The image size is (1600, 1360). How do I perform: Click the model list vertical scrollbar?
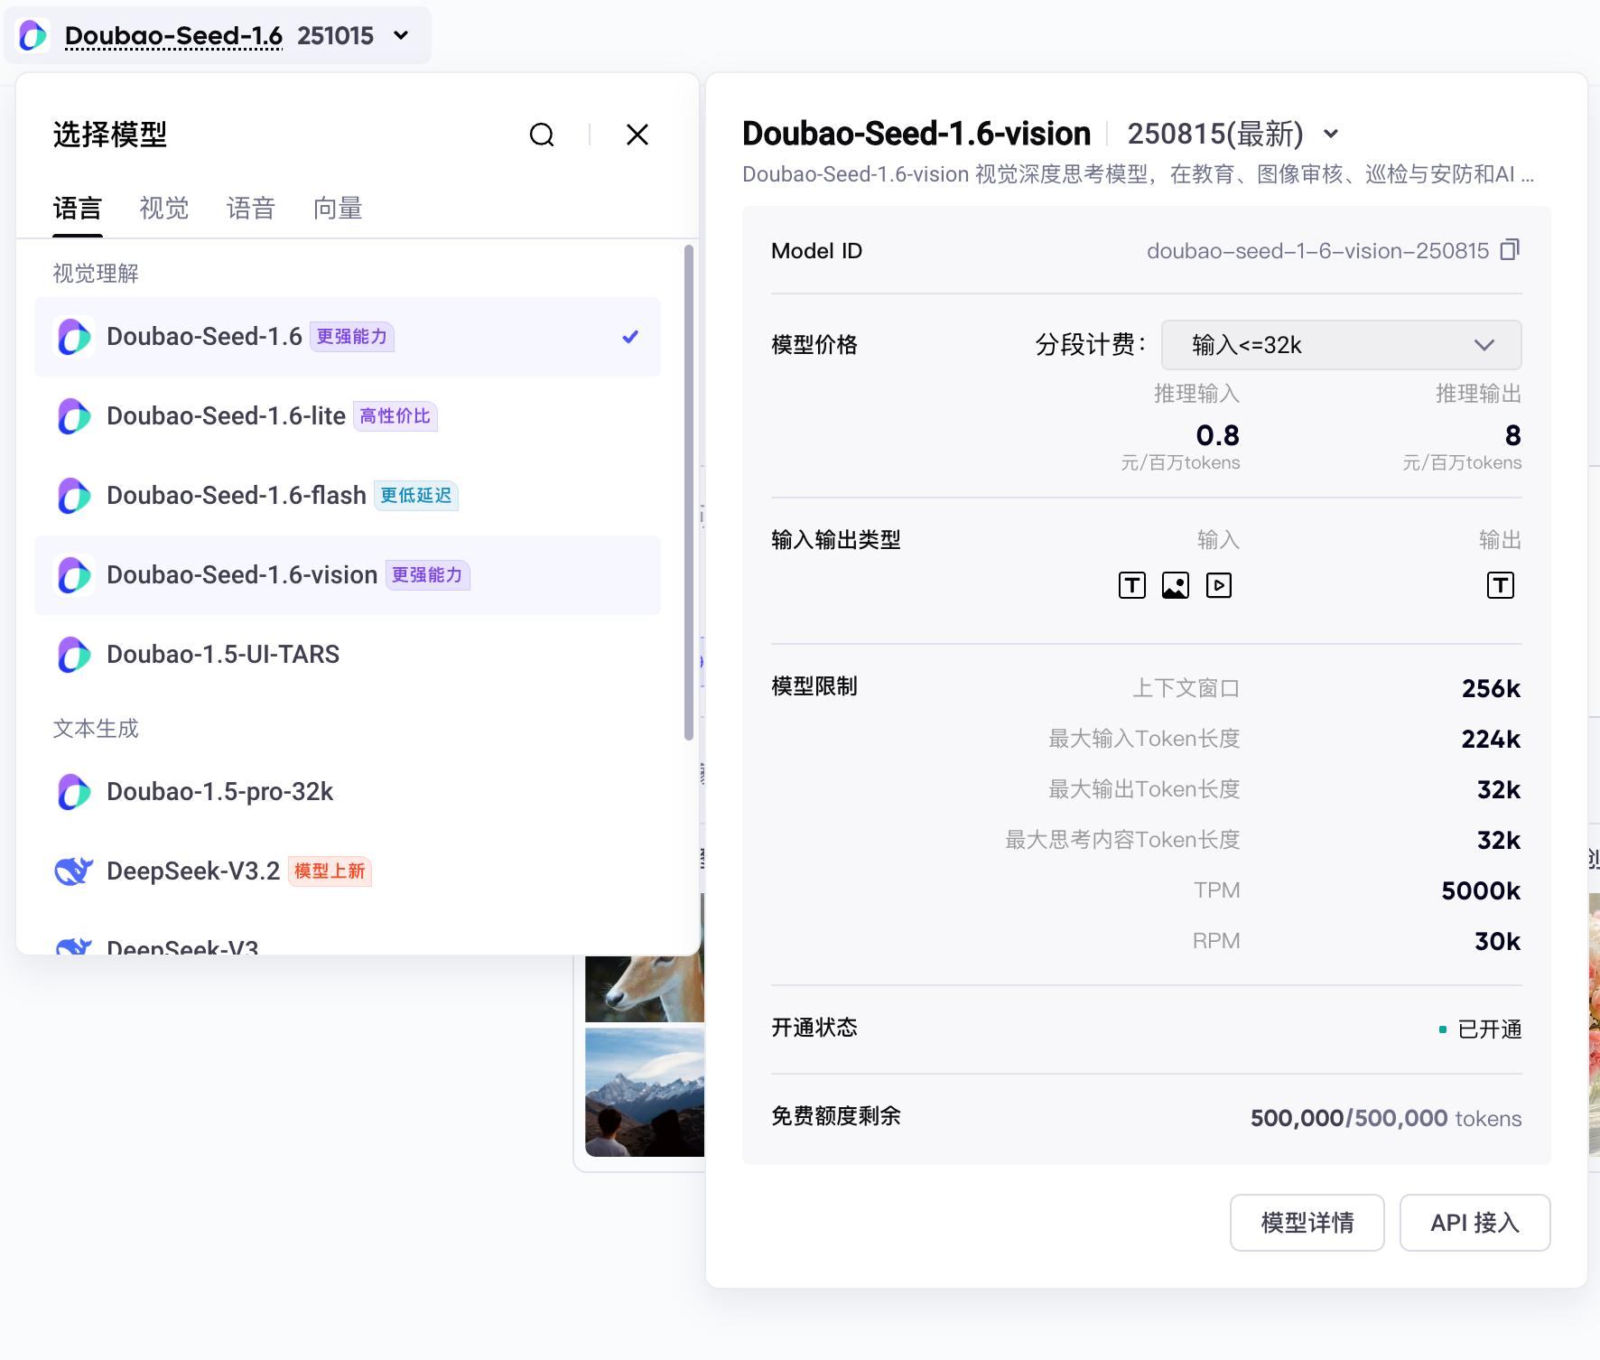[x=689, y=493]
